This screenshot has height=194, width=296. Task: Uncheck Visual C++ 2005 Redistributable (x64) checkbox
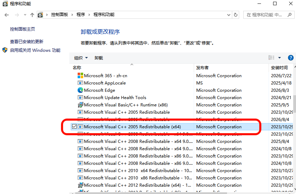[x=75, y=127]
